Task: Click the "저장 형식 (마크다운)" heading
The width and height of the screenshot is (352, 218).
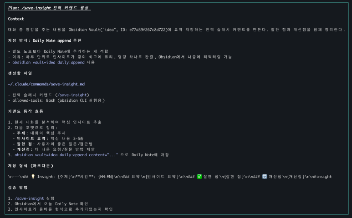Action: coord(31,165)
